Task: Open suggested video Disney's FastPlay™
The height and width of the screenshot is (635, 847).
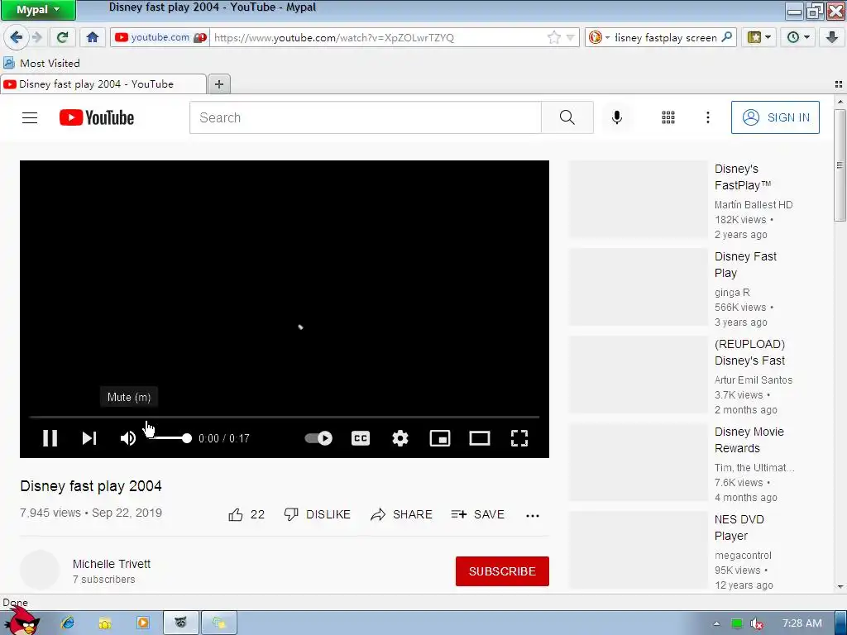Action: [742, 177]
